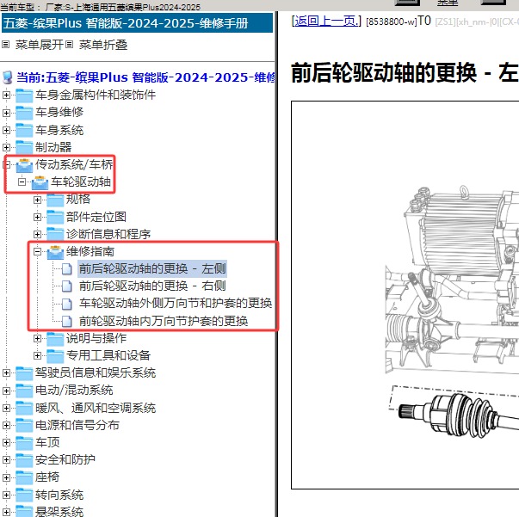Click the 驾驶员信息和娱乐系统 folder icon
The image size is (519, 517).
pyautogui.click(x=24, y=372)
